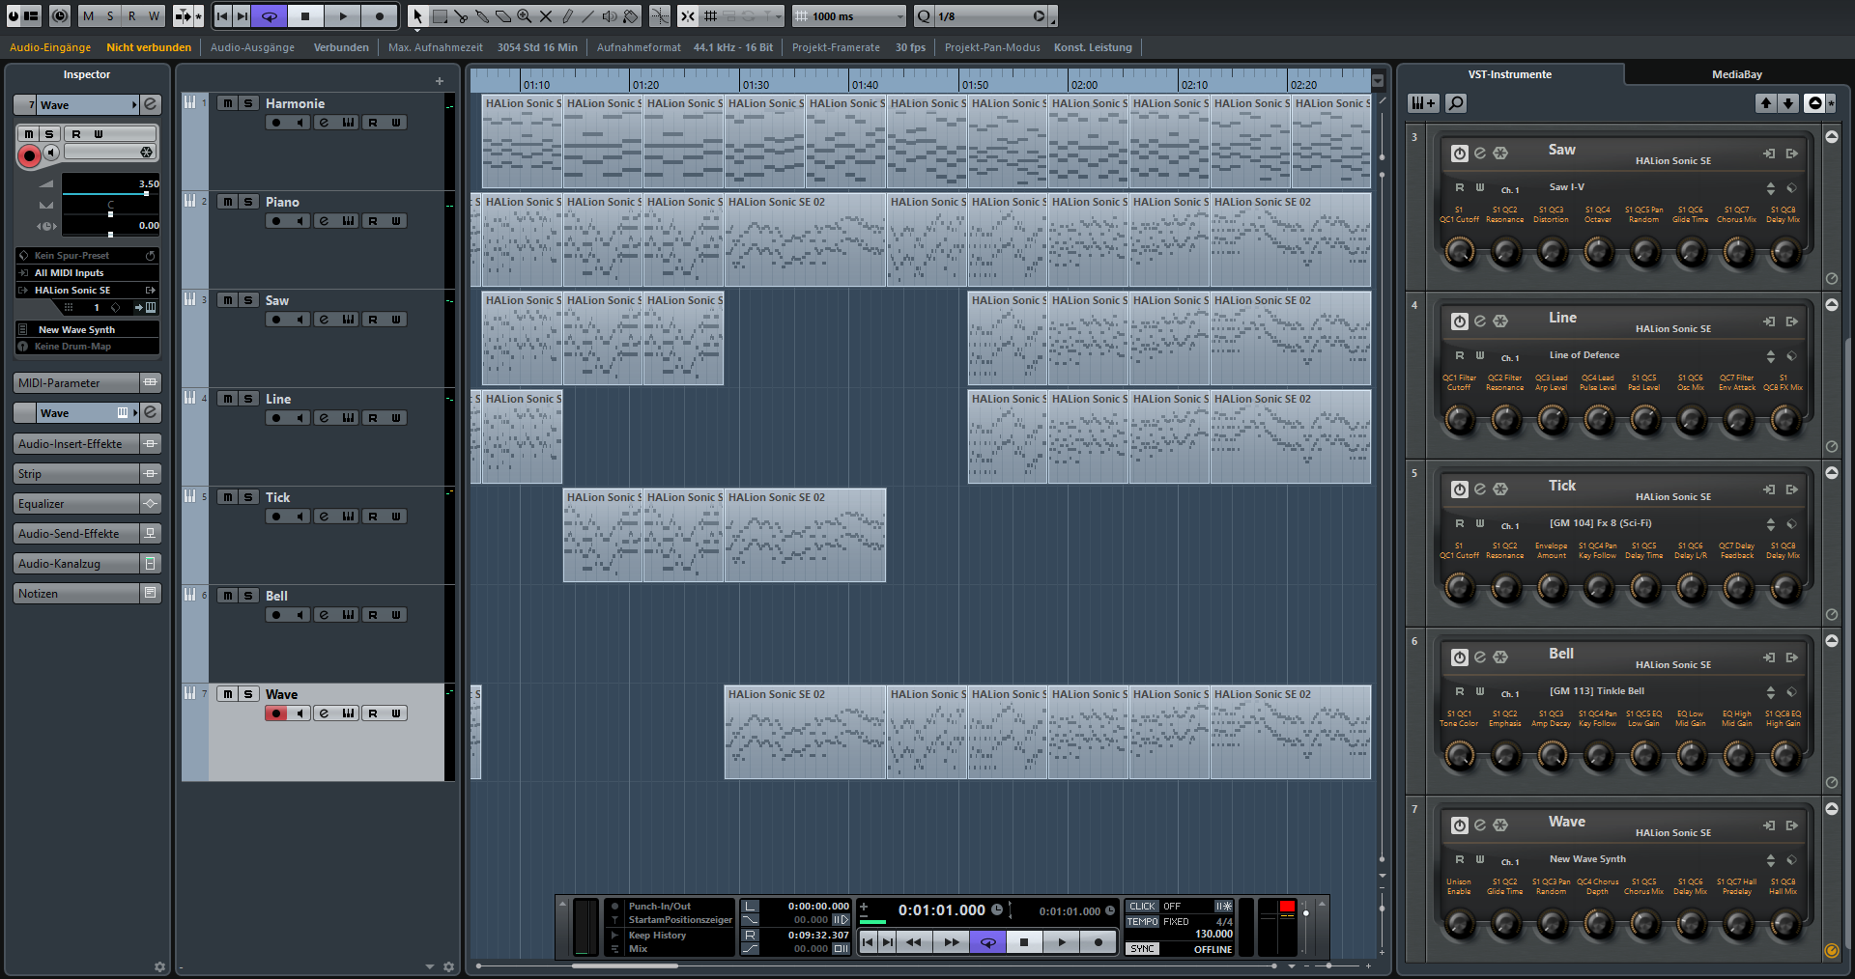Image resolution: width=1855 pixels, height=979 pixels.
Task: Select the Eraser tool in toolbar
Action: (x=503, y=16)
